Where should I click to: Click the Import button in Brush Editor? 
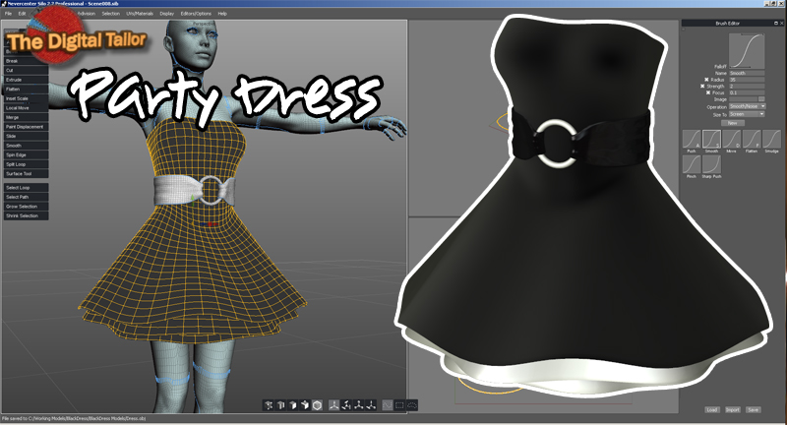click(x=733, y=410)
